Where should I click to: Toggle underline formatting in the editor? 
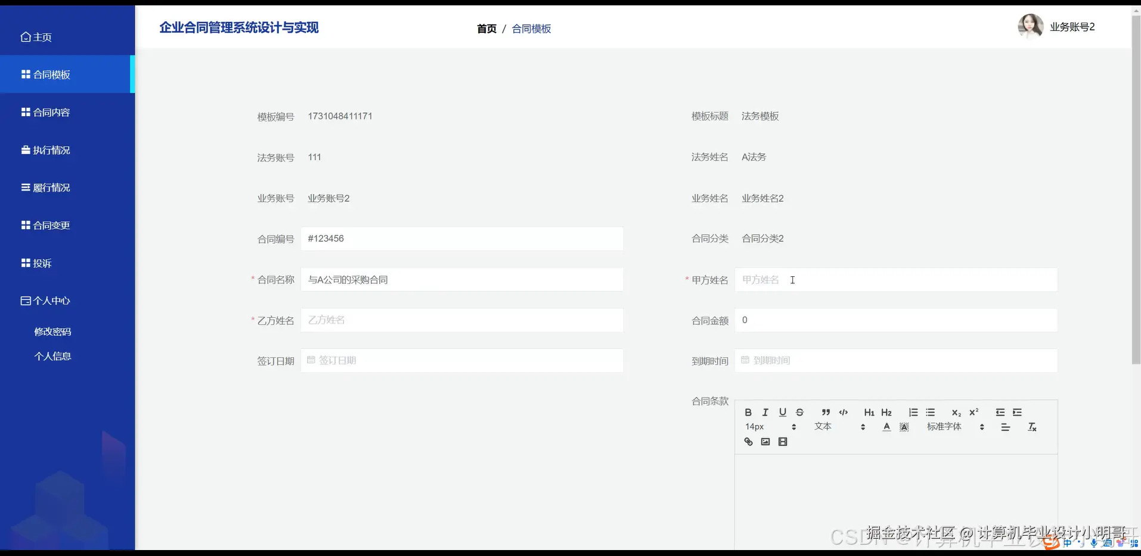tap(782, 411)
